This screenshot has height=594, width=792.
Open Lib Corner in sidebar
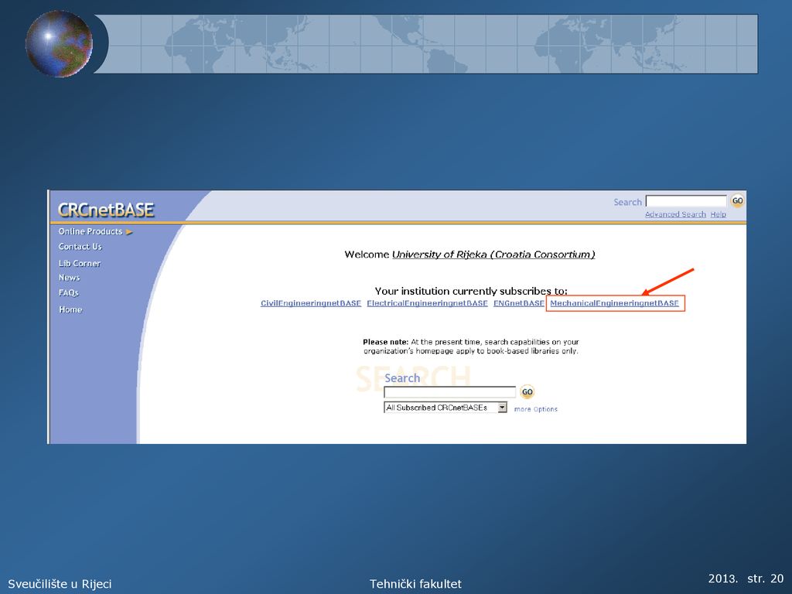pyautogui.click(x=80, y=263)
